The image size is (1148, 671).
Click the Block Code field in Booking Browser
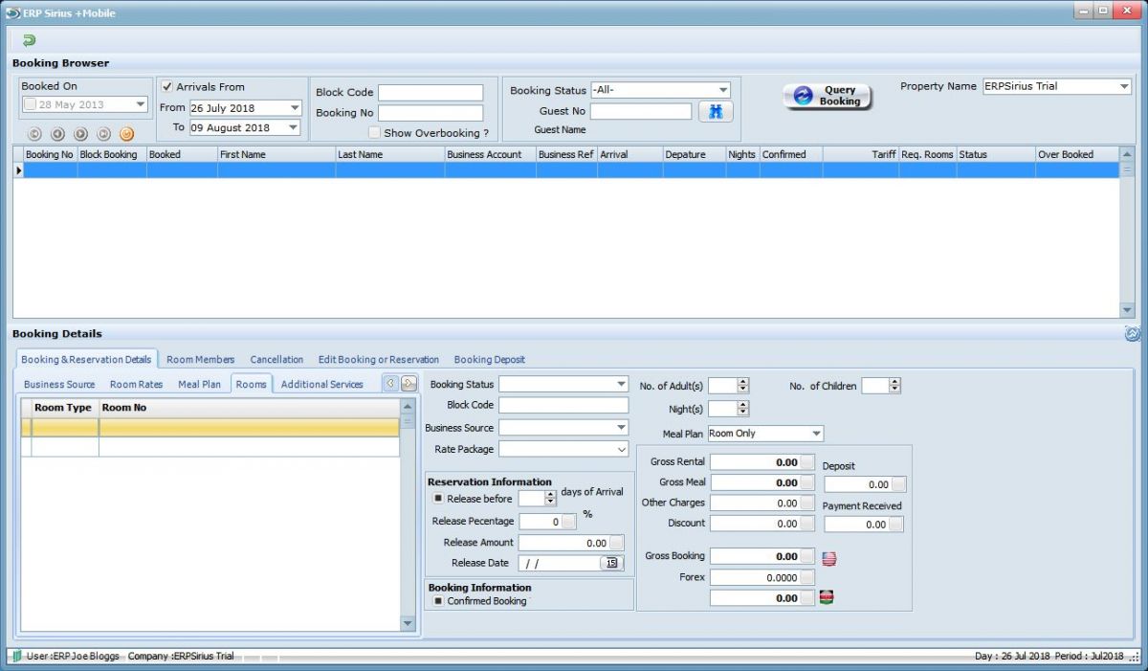pos(430,93)
